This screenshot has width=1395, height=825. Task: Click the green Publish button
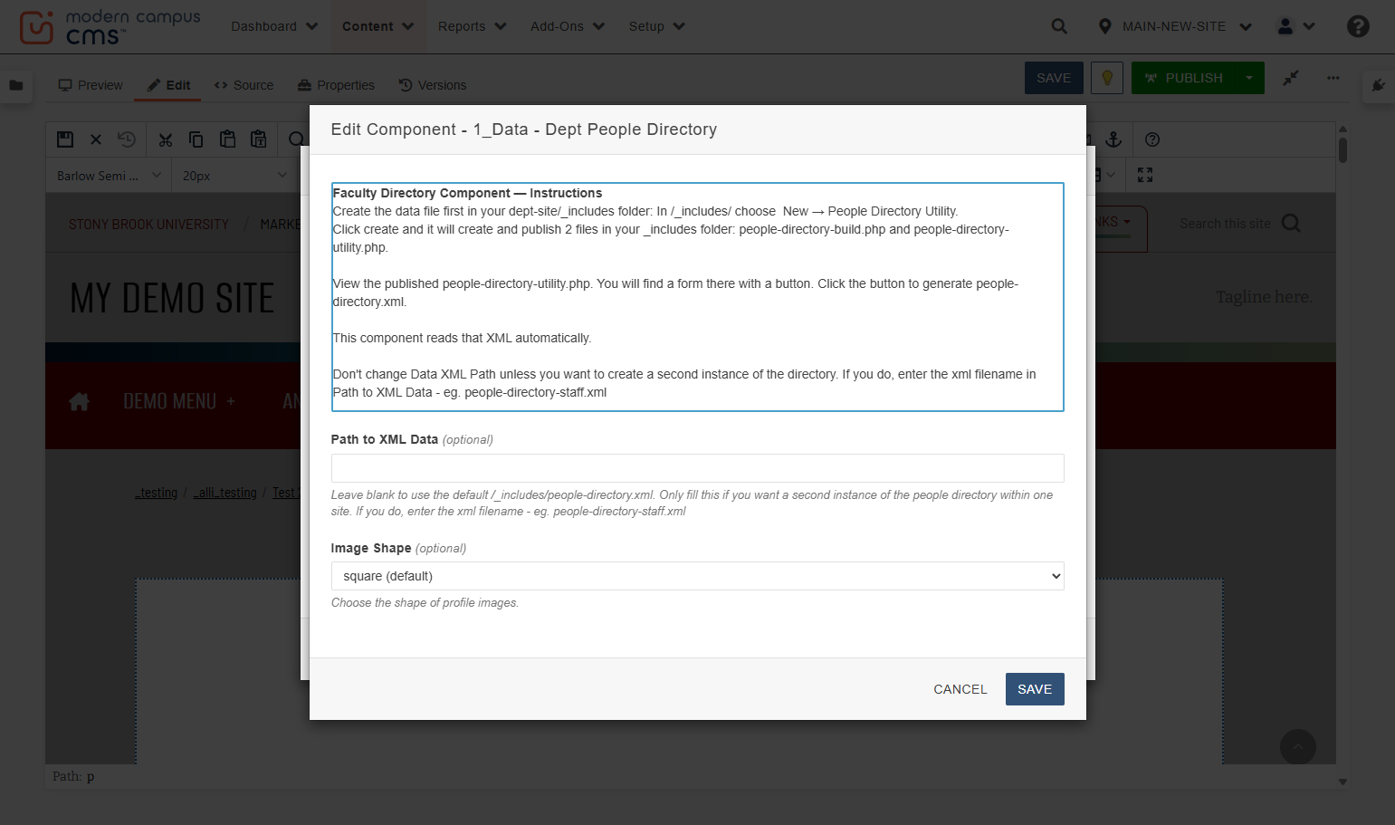click(1183, 78)
